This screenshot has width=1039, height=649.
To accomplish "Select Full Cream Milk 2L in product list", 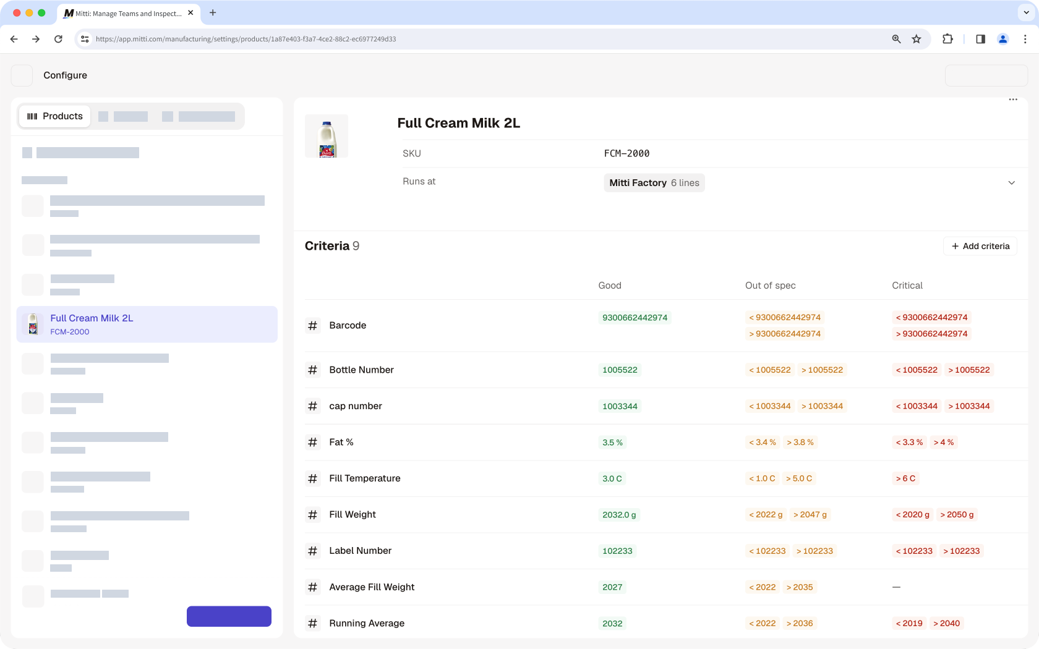I will click(147, 324).
